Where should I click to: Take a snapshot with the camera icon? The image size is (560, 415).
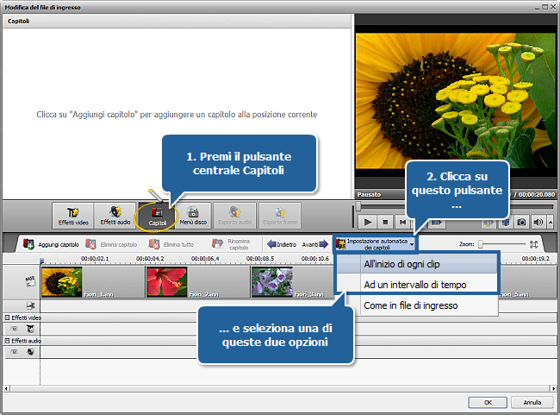pyautogui.click(x=522, y=223)
